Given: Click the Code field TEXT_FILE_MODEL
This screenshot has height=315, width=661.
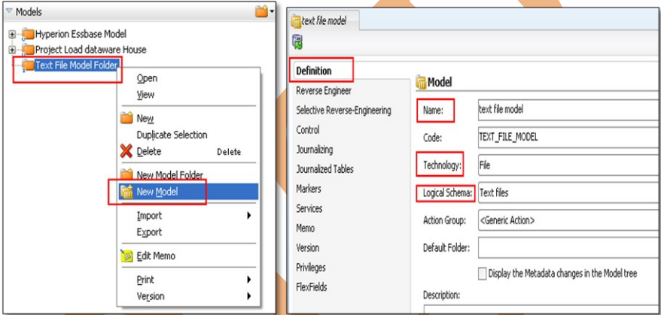Looking at the screenshot, I should [x=569, y=138].
